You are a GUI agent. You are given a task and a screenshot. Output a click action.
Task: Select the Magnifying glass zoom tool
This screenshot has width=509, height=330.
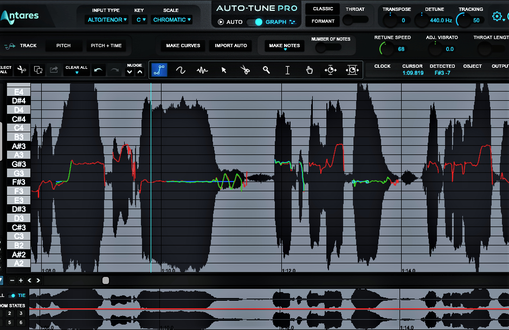[266, 70]
